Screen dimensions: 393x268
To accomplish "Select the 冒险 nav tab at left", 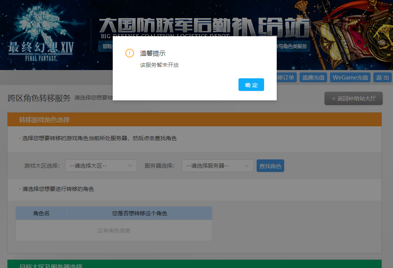I will tap(106, 46).
